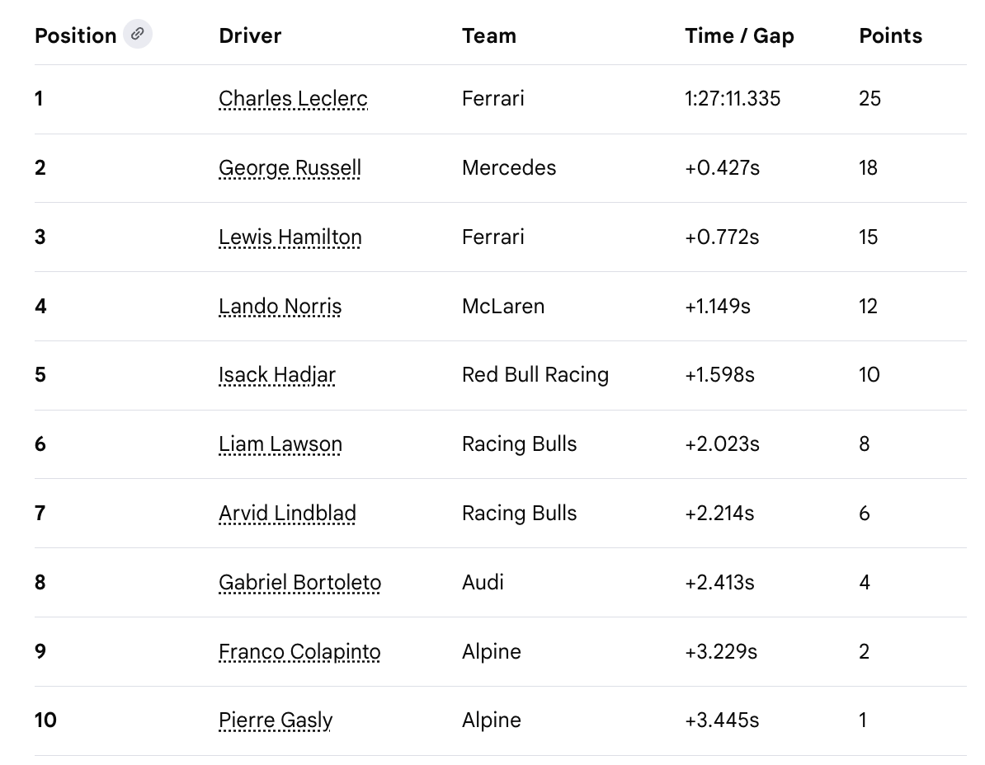This screenshot has width=985, height=765.
Task: Open Liam Lawson driver link
Action: click(280, 444)
